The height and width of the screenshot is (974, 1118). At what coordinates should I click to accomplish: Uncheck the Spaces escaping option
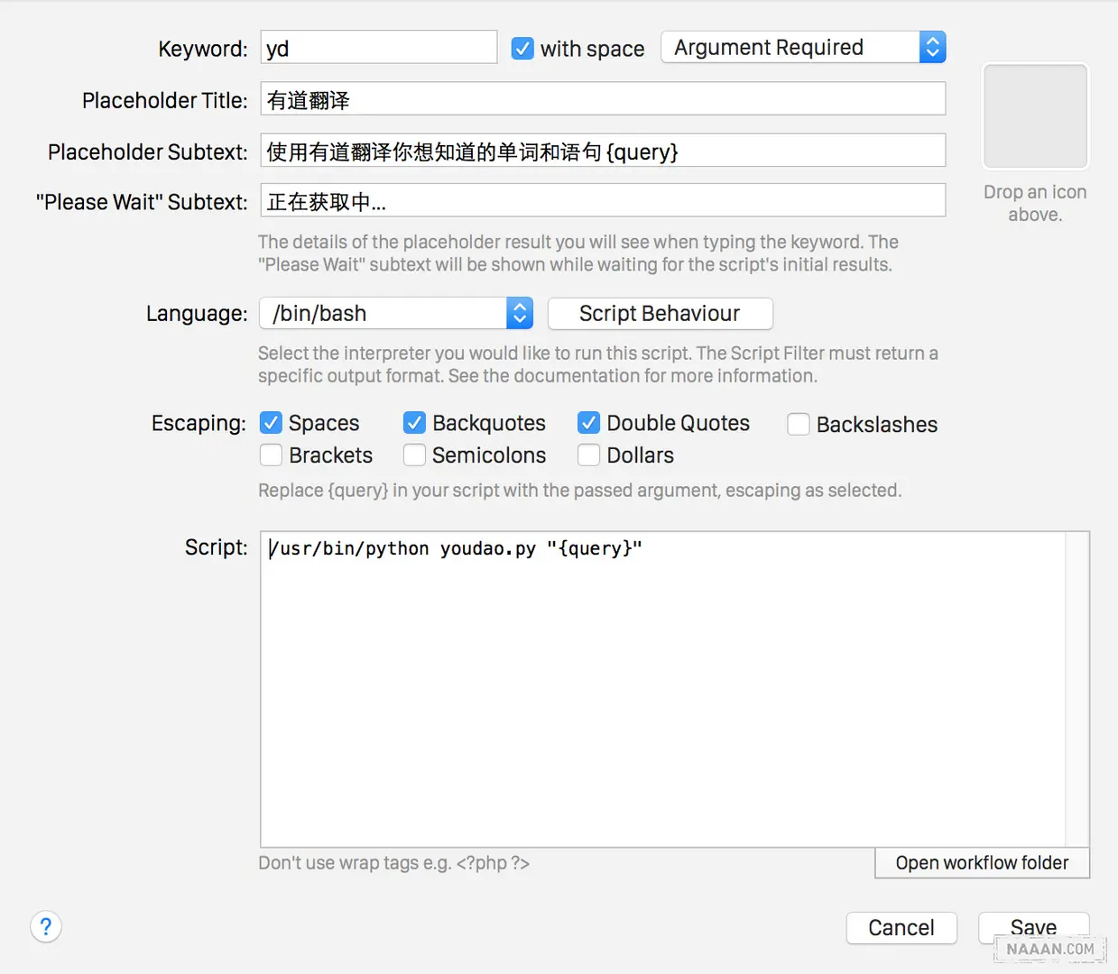pos(271,422)
